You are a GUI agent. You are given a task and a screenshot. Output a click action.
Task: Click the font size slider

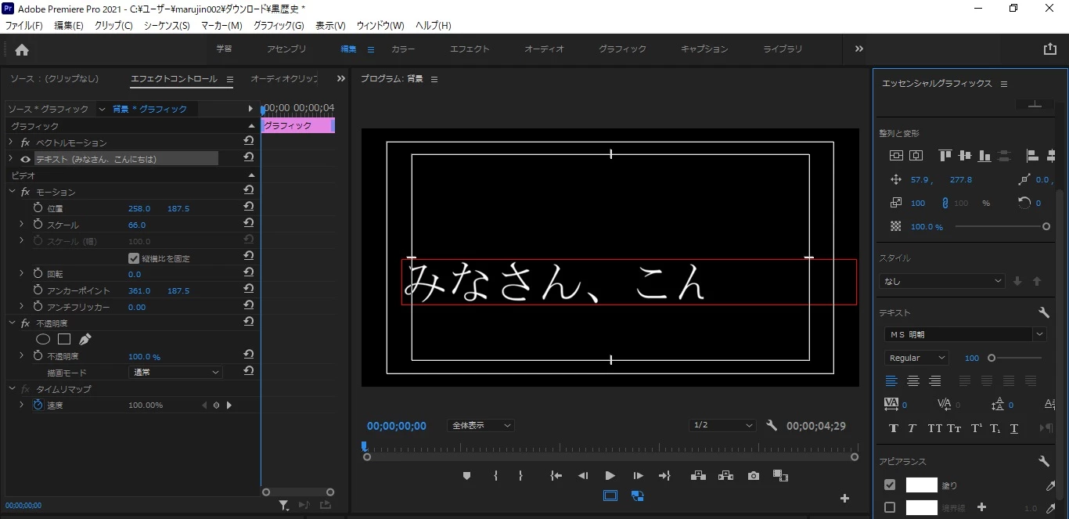click(x=1013, y=358)
